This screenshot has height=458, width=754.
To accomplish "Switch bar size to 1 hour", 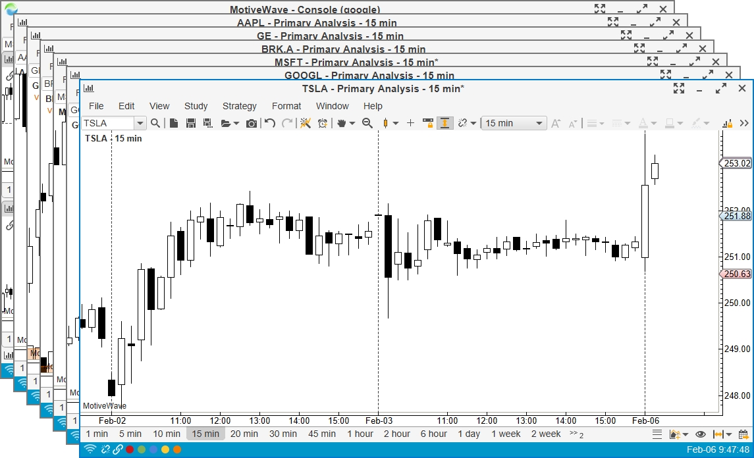I will [360, 434].
